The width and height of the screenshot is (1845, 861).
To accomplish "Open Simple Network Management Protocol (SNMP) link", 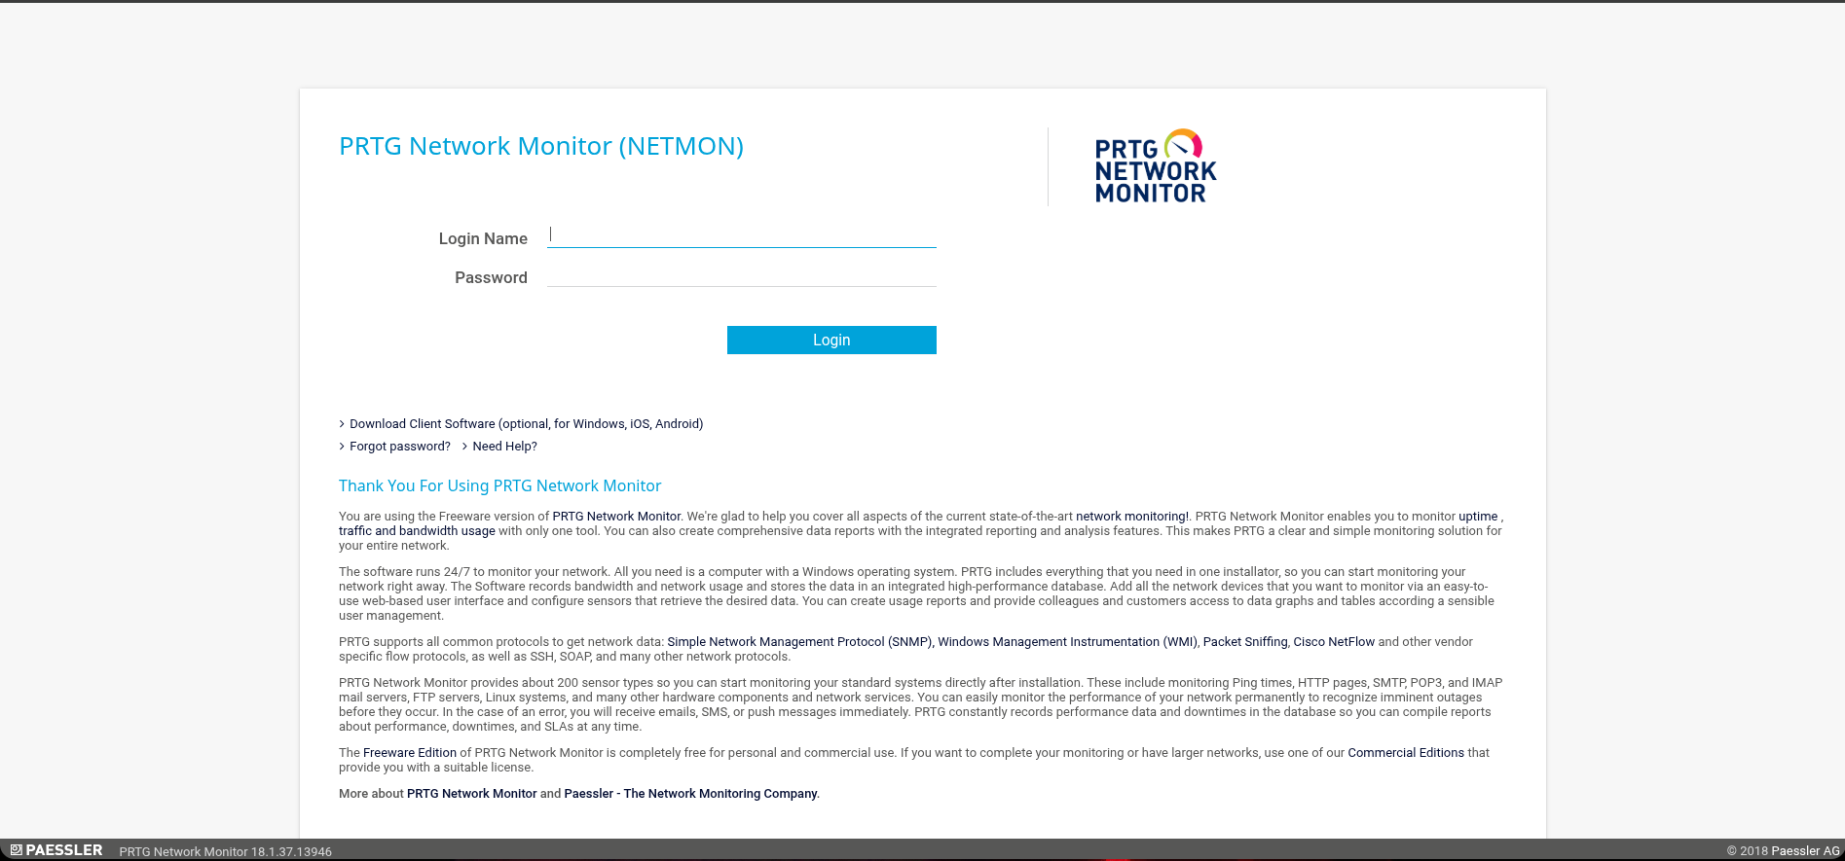I will pyautogui.click(x=799, y=642).
